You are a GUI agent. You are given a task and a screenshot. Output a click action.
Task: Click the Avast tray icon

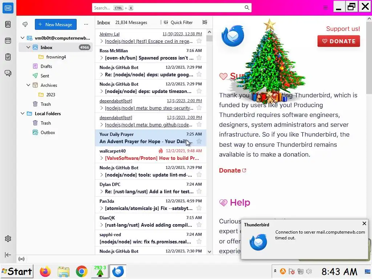click(x=283, y=271)
